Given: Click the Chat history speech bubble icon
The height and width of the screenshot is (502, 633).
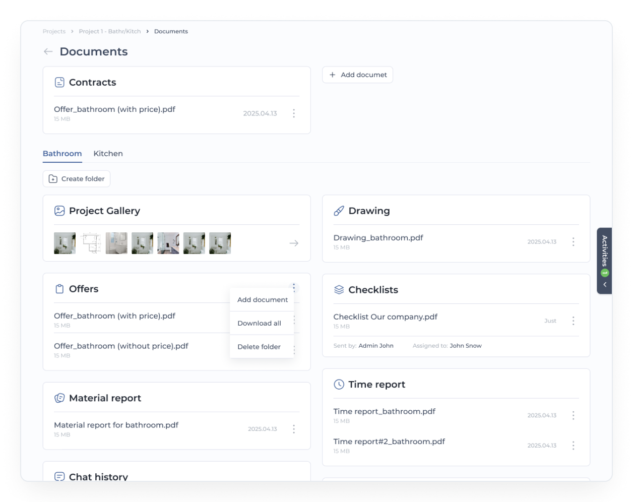Looking at the screenshot, I should coord(59,476).
